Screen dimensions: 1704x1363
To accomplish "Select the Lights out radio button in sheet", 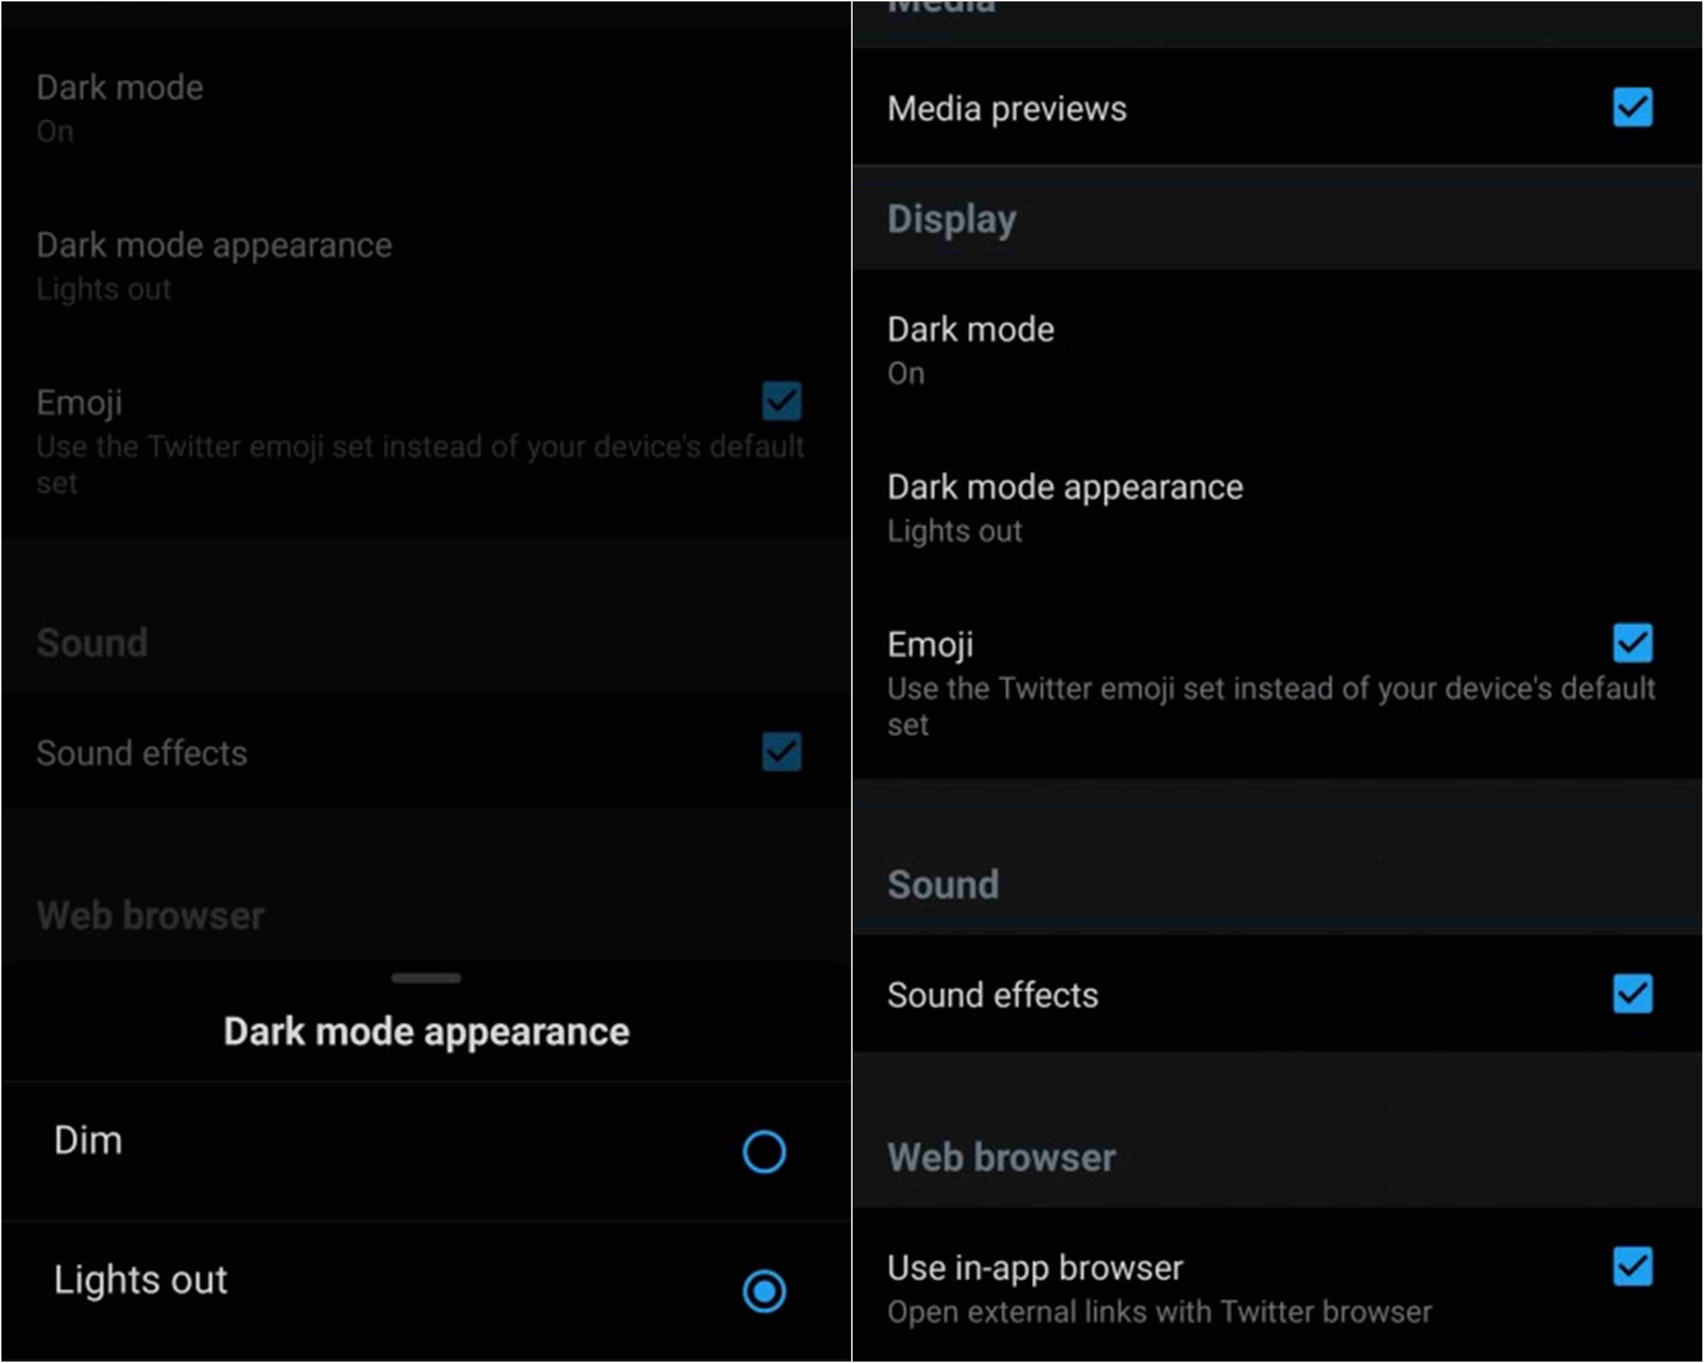I will pos(763,1291).
